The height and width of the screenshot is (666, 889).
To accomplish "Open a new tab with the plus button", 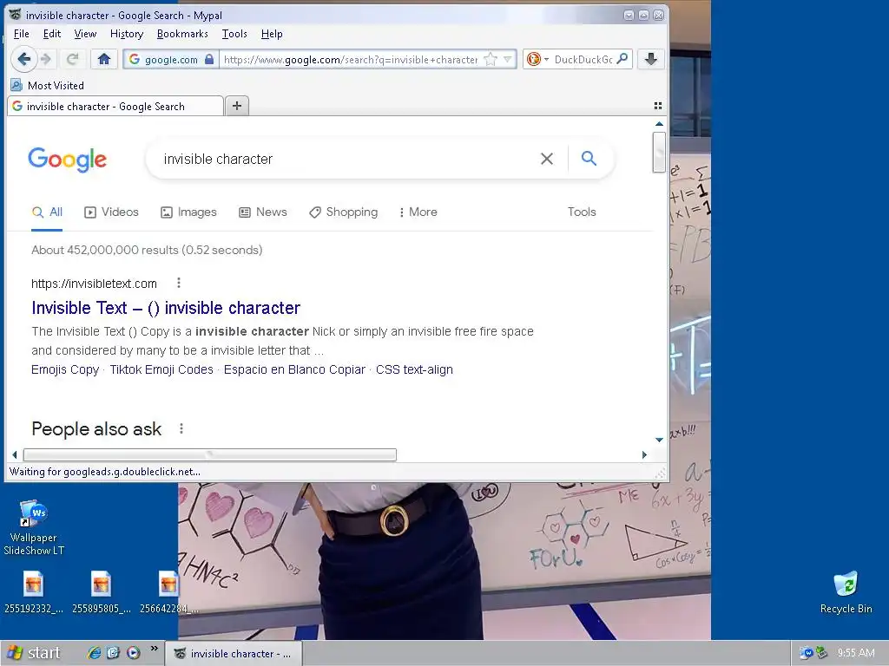I will [x=237, y=106].
